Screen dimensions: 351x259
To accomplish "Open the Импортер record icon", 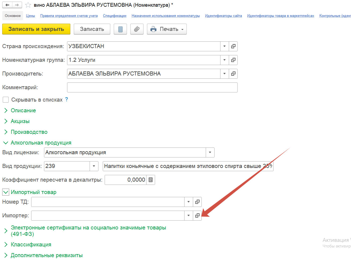I will 197,215.
